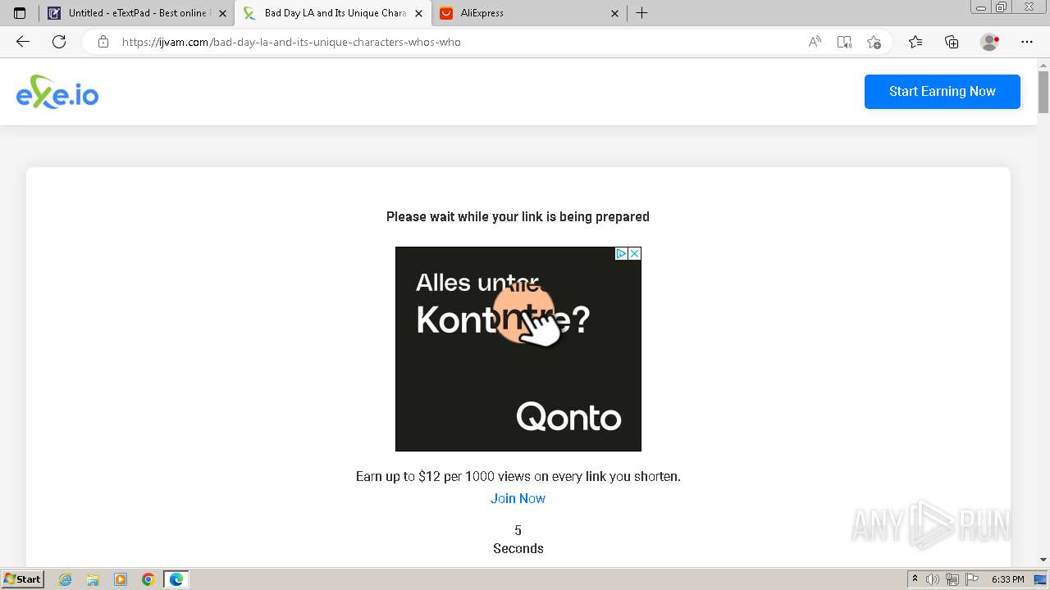Image resolution: width=1050 pixels, height=590 pixels.
Task: Open the Windows Start menu
Action: point(22,579)
